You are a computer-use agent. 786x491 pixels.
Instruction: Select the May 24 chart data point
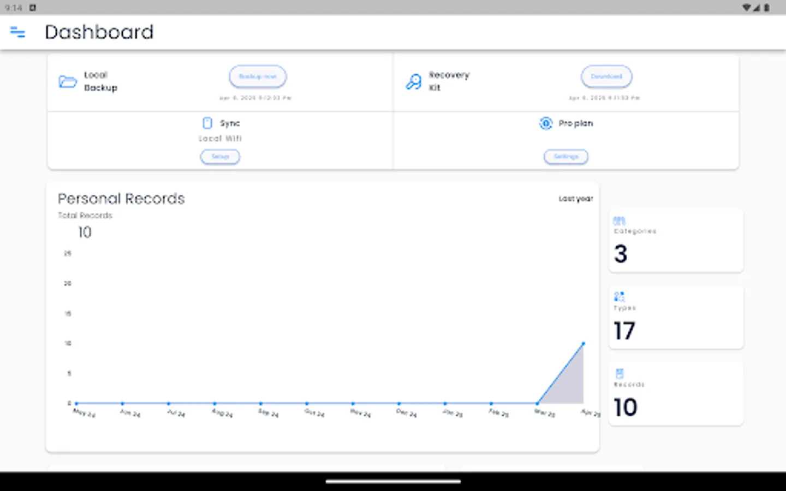(x=76, y=403)
